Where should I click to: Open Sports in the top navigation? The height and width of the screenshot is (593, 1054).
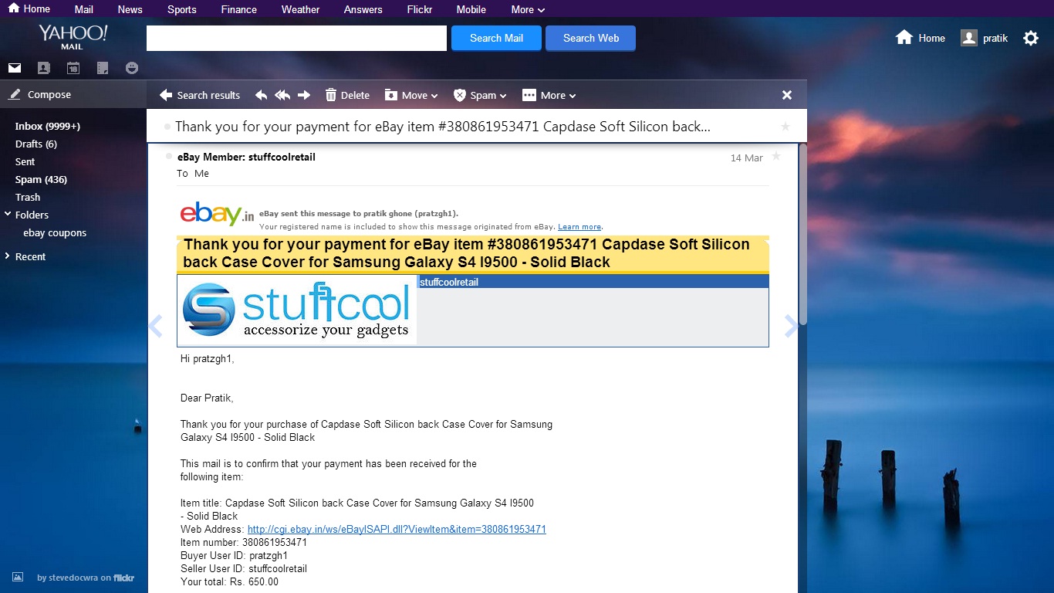[182, 9]
